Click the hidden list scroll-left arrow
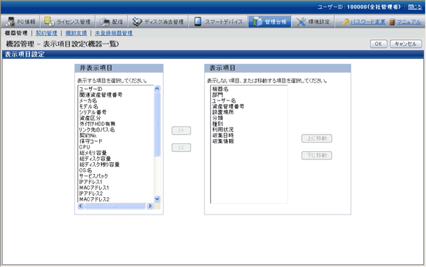The height and width of the screenshot is (267, 426). pyautogui.click(x=81, y=206)
